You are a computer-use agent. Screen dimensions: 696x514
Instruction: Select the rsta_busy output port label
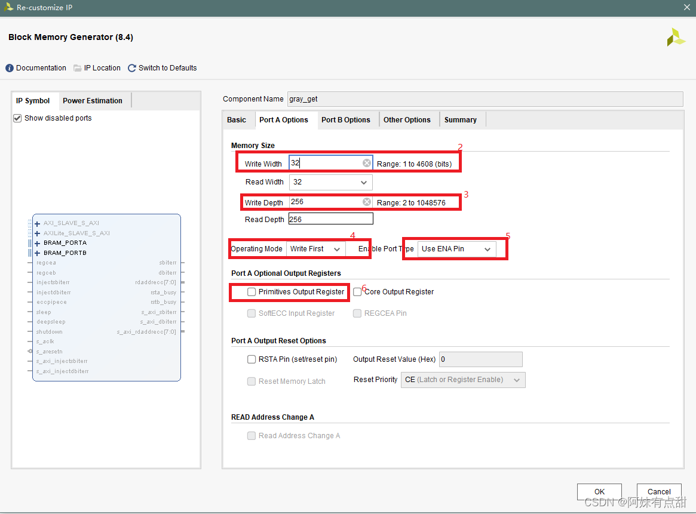[x=163, y=293]
